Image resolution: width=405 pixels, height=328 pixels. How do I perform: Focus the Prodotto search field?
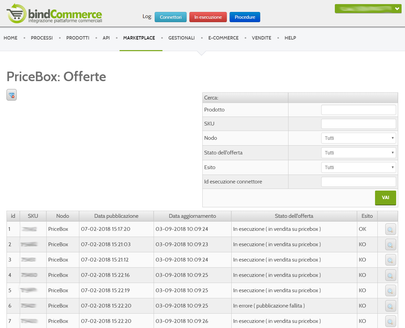pos(359,109)
